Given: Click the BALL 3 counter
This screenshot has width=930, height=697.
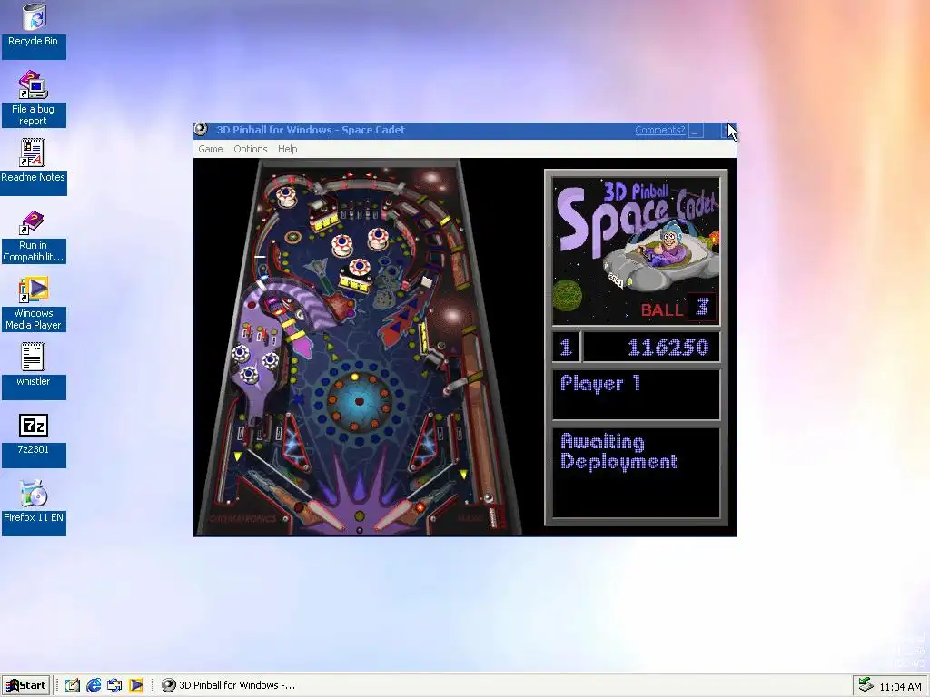Looking at the screenshot, I should 678,309.
